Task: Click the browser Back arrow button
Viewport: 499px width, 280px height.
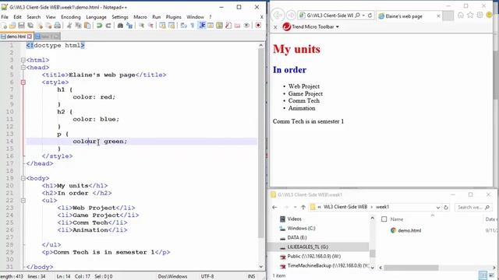Action: pos(278,15)
